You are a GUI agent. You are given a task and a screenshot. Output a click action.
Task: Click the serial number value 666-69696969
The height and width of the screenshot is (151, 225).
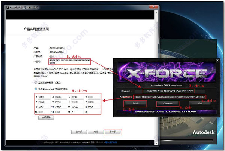[x=57, y=52]
